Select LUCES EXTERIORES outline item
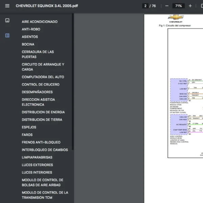The image size is (203, 203). click(x=37, y=165)
